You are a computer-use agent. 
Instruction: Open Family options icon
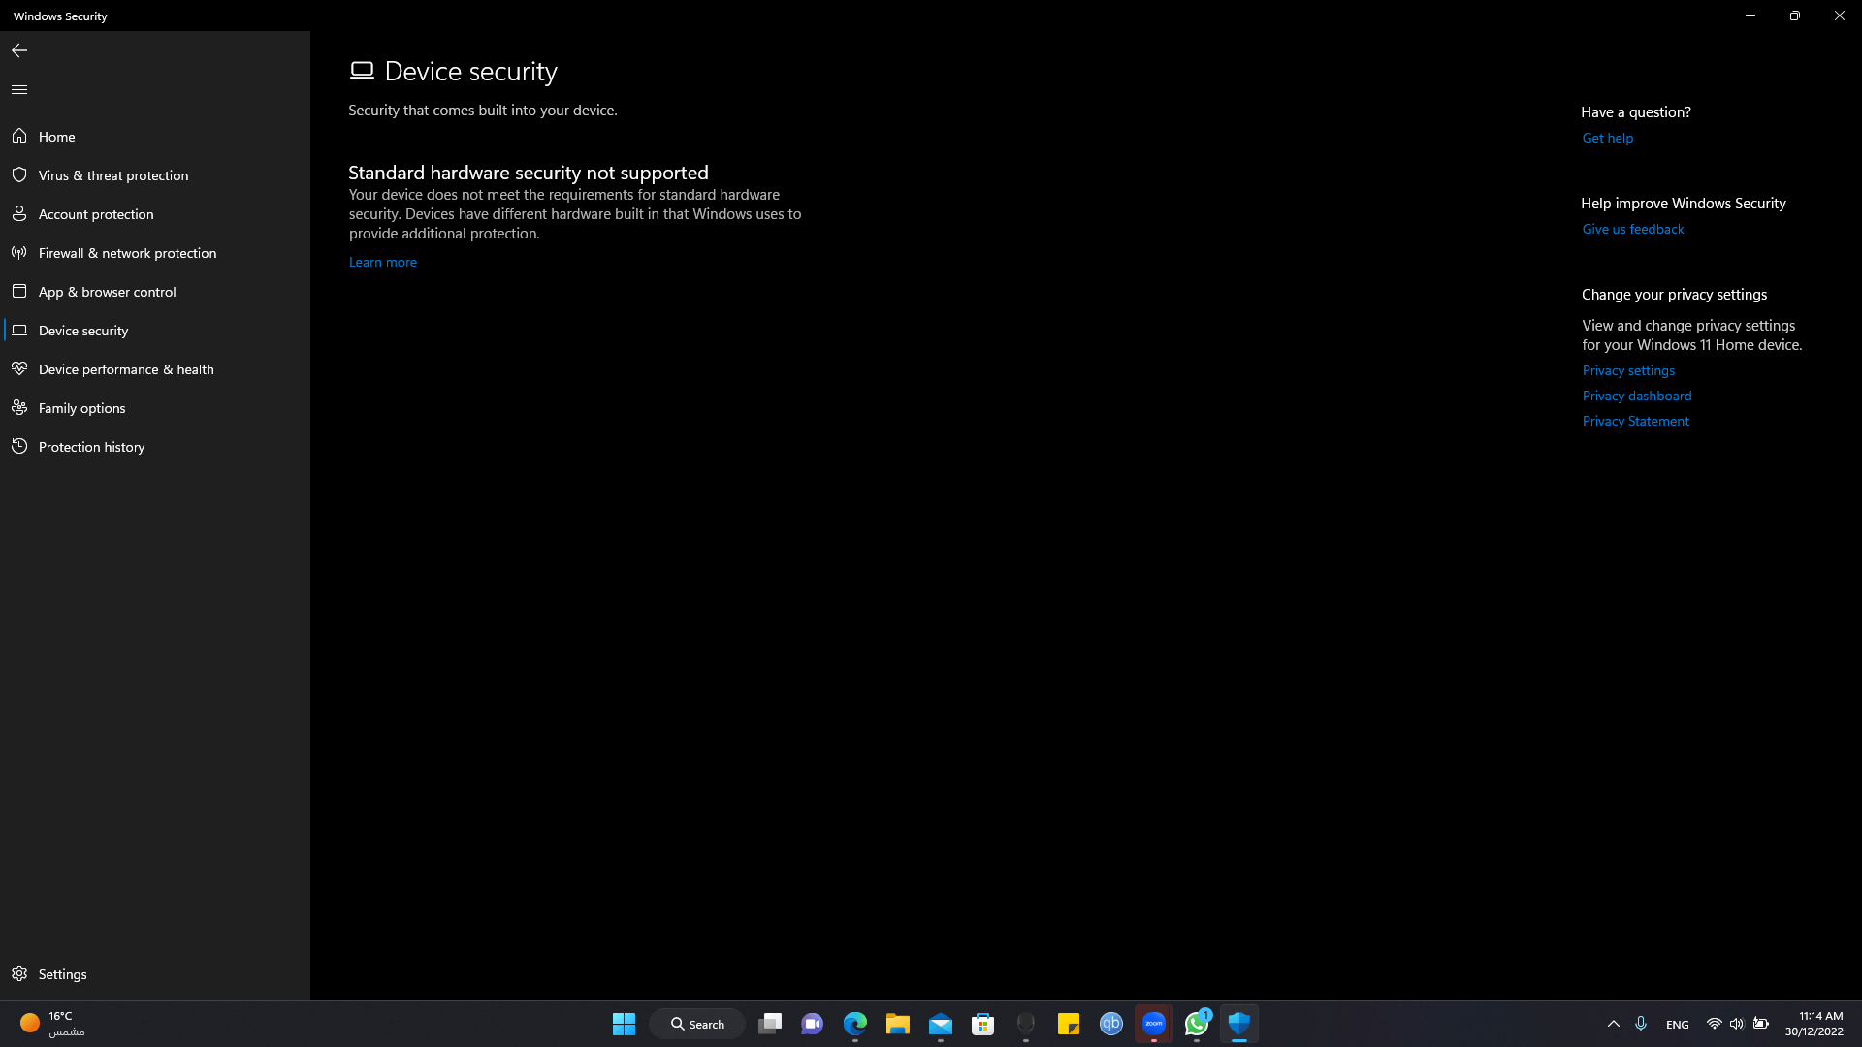coord(19,407)
